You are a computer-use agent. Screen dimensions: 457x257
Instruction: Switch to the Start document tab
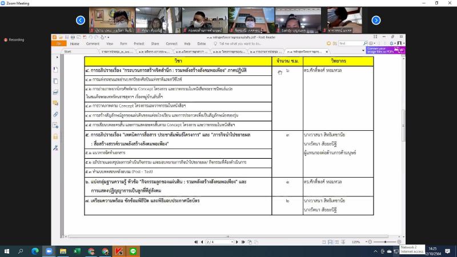click(68, 51)
